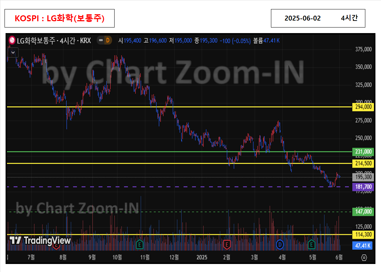Screen dimensions: 381x272
Task: Click the low value 195,000
Action: (x=183, y=41)
